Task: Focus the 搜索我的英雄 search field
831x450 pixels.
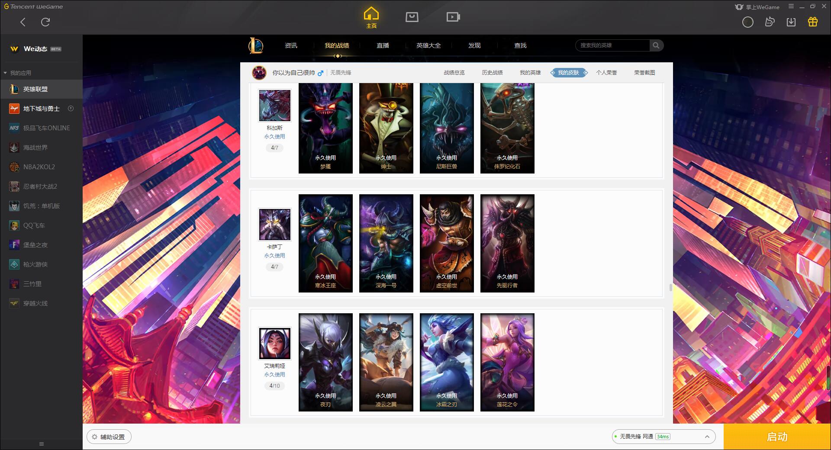Action: 612,45
